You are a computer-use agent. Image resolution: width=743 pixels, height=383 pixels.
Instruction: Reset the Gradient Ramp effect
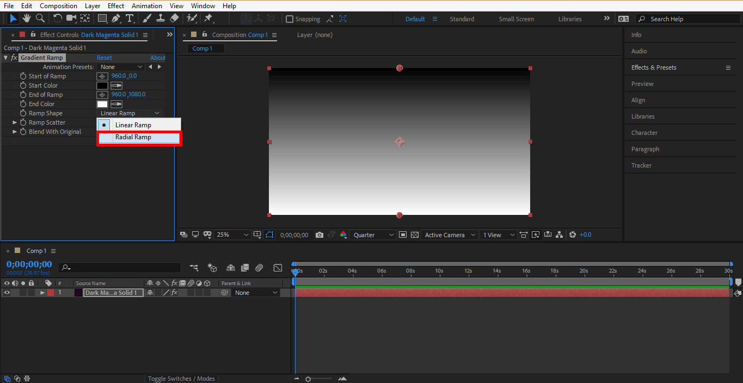104,58
